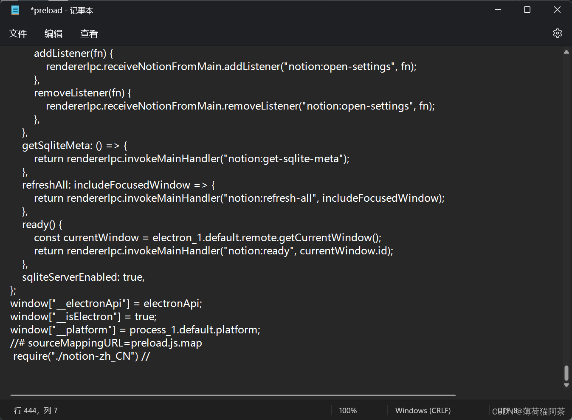Place cursor on require("./notion-zh_CN") line
This screenshot has height=420, width=572.
[x=82, y=356]
